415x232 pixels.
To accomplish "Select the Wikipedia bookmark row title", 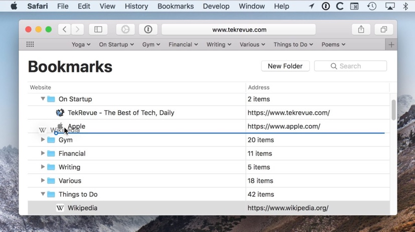I will pos(83,208).
